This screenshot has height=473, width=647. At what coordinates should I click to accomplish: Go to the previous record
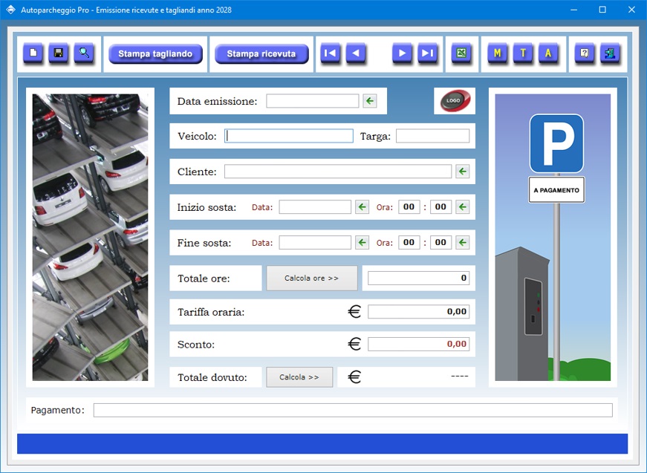[356, 53]
